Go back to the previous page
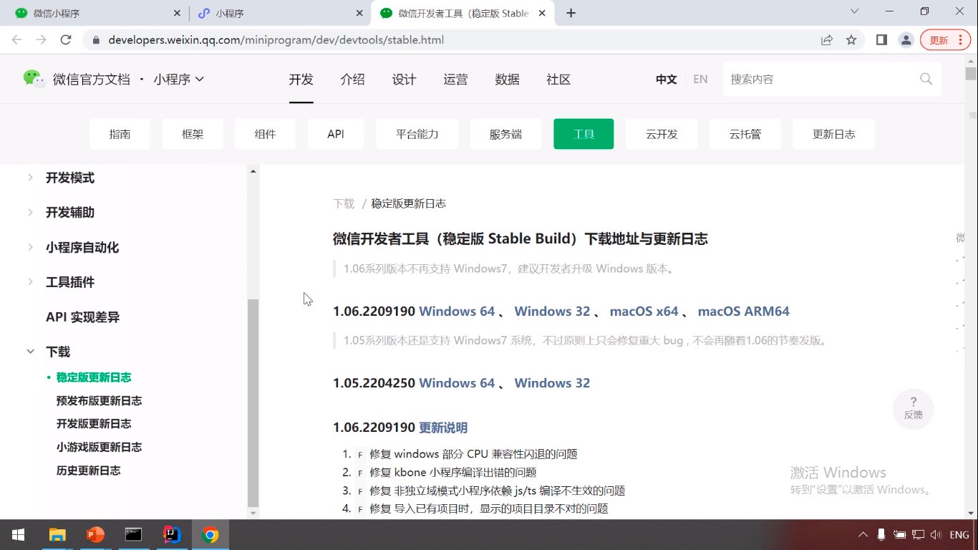This screenshot has width=978, height=550. point(18,40)
